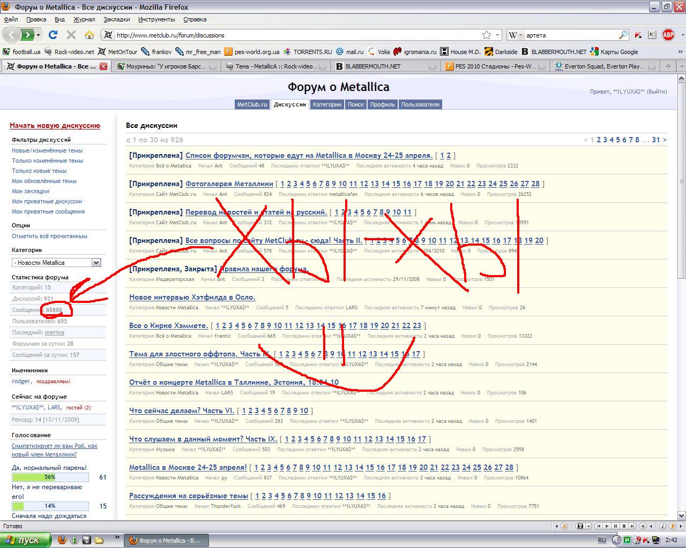Open the Wikipedia search engine dropdown
686x548 pixels.
(515, 35)
